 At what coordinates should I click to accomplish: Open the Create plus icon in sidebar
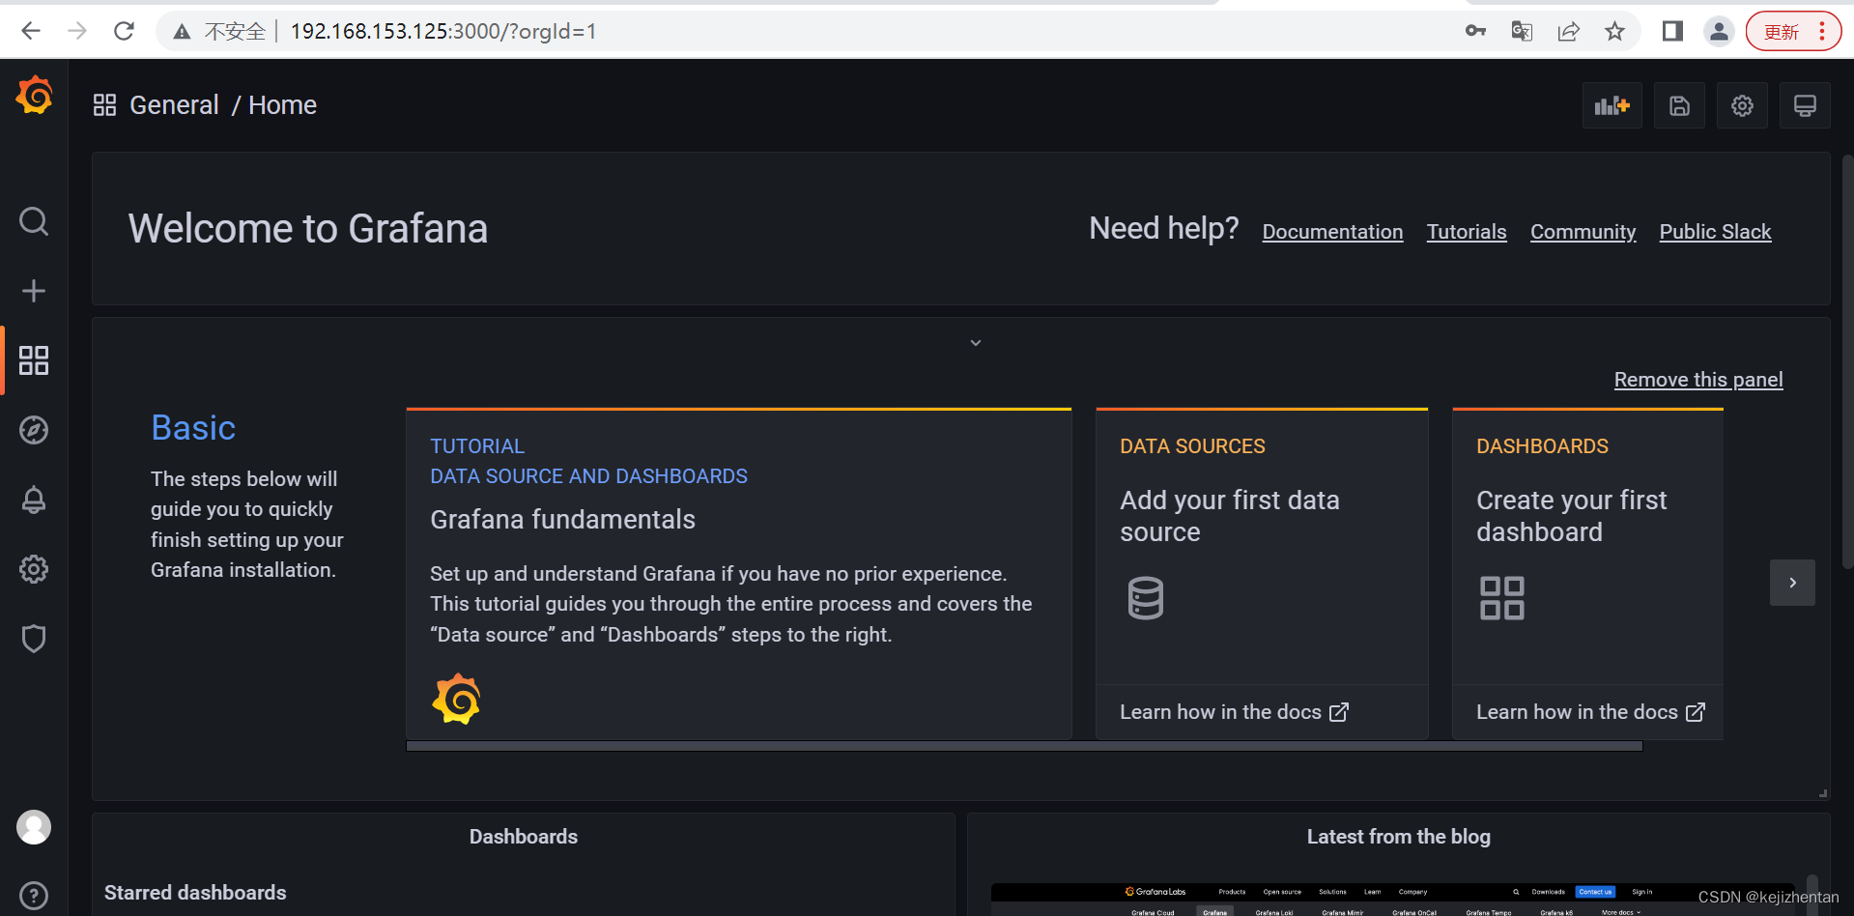coord(34,291)
